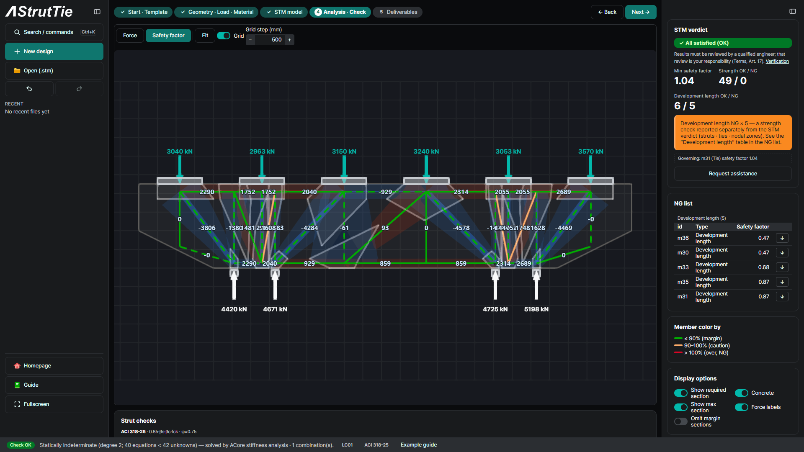Increase grid step with plus button

pos(289,40)
